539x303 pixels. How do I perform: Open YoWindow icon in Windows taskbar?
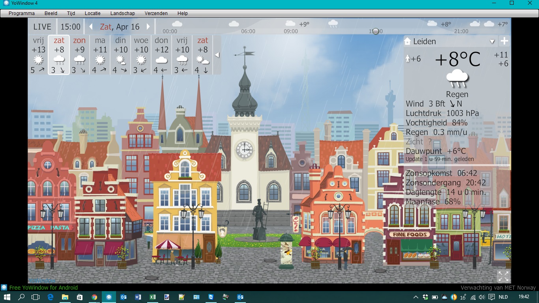click(x=109, y=297)
